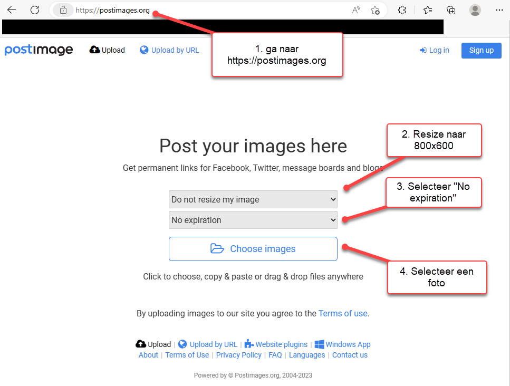Open the footer Terms of Use link

pos(187,355)
